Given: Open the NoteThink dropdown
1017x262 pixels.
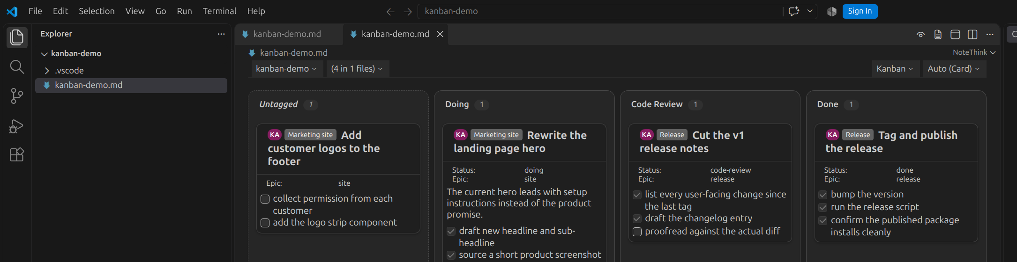Looking at the screenshot, I should [974, 52].
